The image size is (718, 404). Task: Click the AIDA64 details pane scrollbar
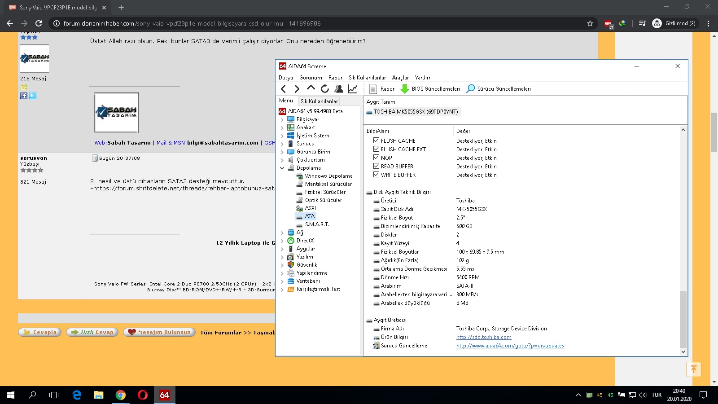683,319
